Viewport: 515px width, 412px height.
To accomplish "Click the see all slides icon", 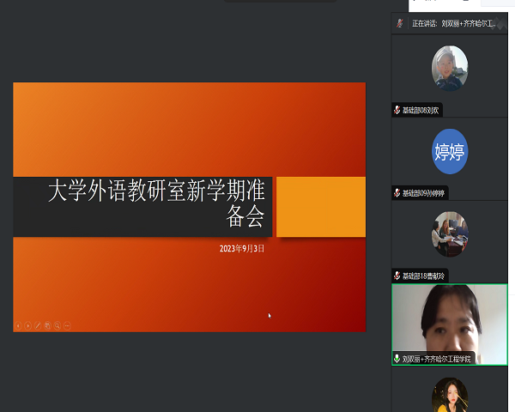I will tap(47, 325).
